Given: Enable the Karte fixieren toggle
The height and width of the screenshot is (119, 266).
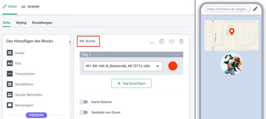Looking at the screenshot, I should tap(84, 102).
